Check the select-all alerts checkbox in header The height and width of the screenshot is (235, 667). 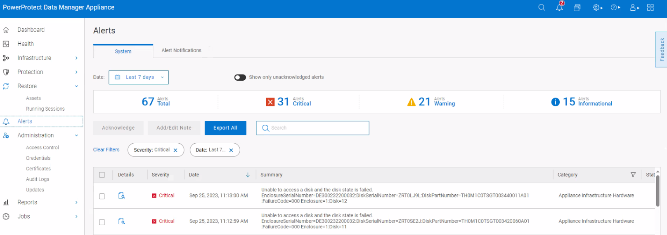pos(102,175)
